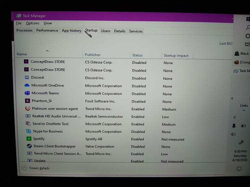Click Valve Corporation publisher cell

coord(100,146)
